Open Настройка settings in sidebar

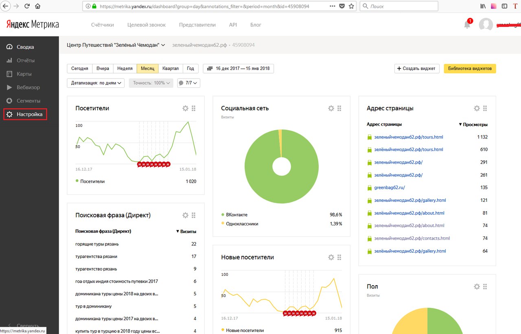[25, 114]
